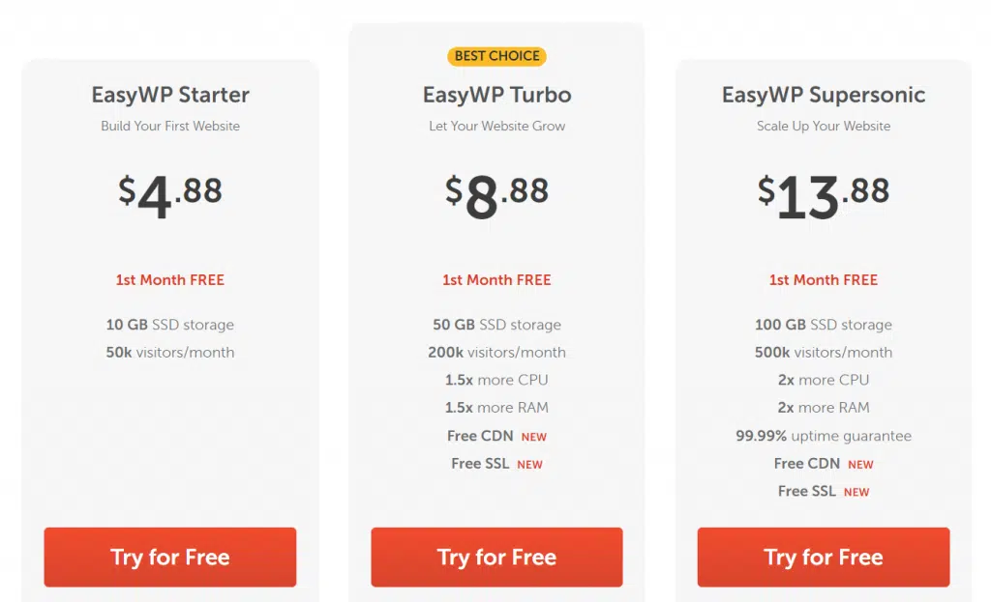
Task: Click NEW tag beside Supersonic Free SSL
Action: coord(856,492)
